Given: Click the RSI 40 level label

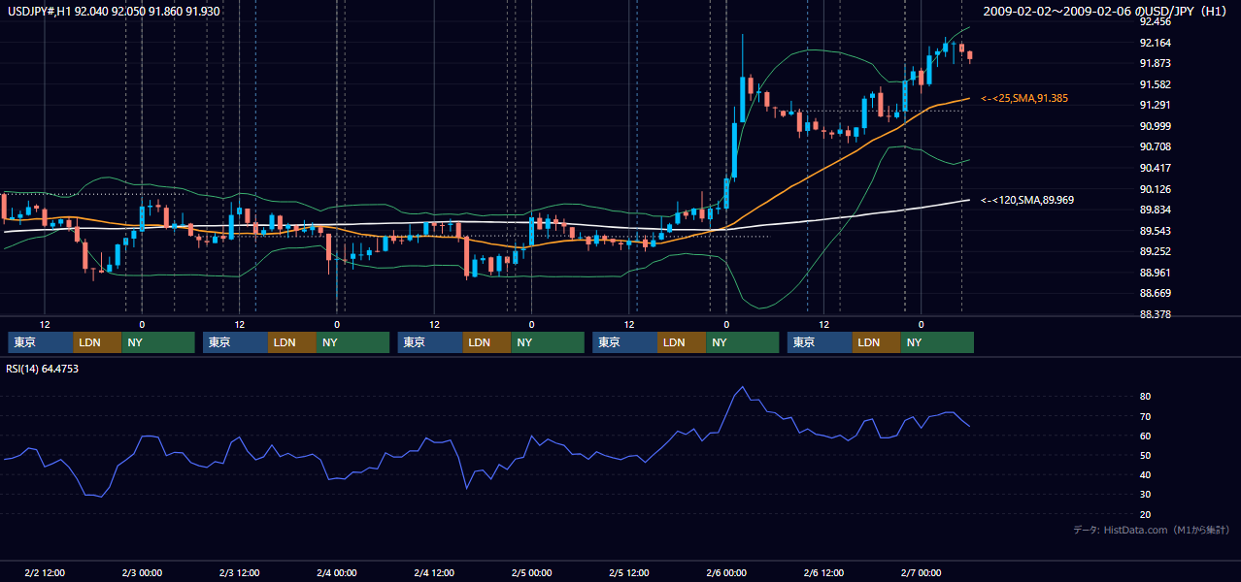Looking at the screenshot, I should pos(1146,474).
